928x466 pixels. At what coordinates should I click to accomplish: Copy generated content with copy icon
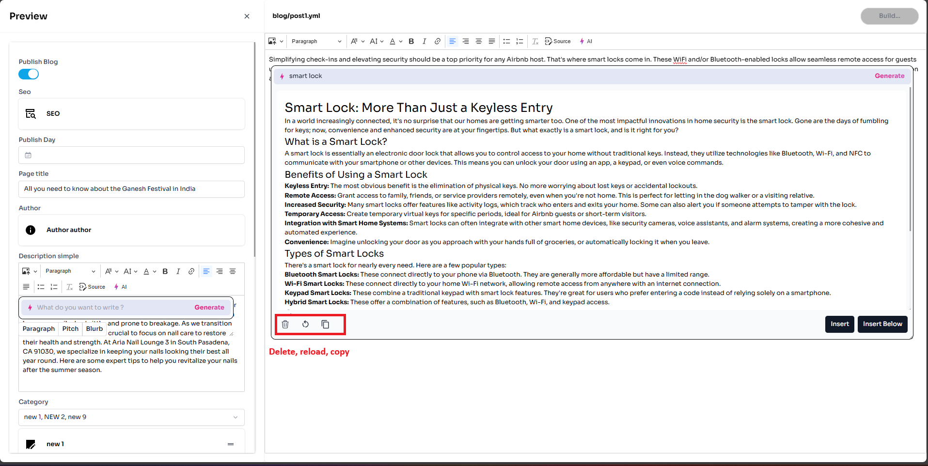coord(325,324)
